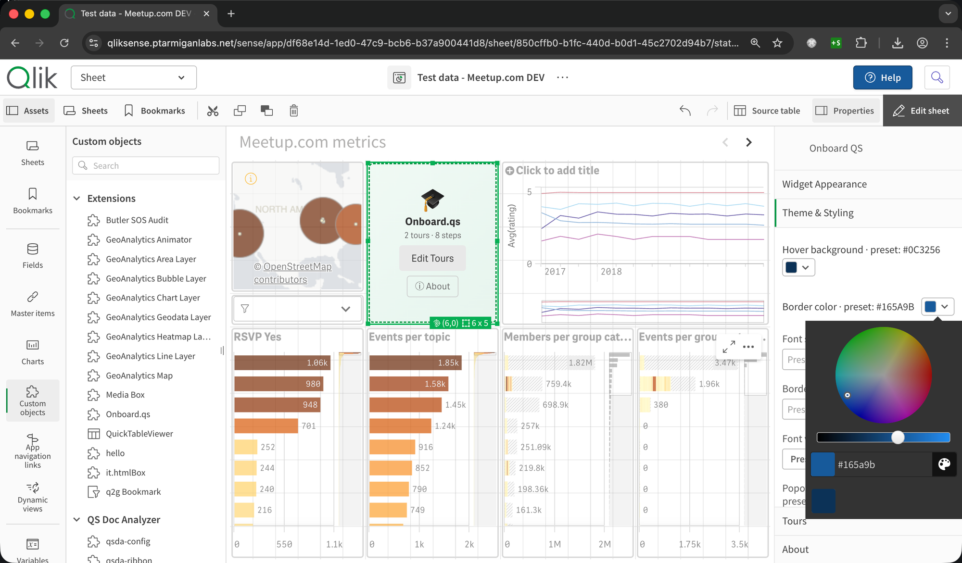
Task: Open Hover background color dropdown
Action: 798,267
